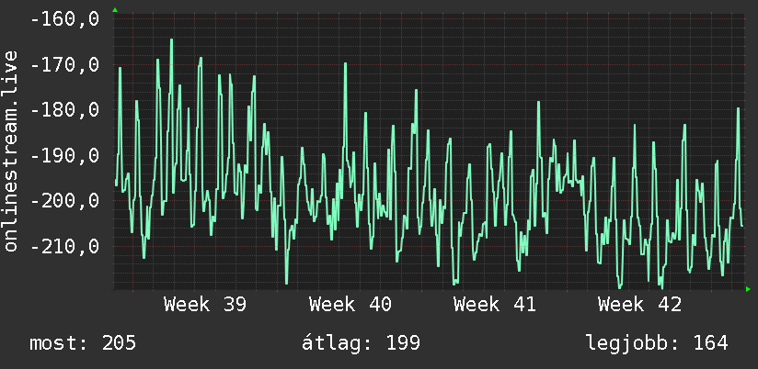Screen dimensions: 758x369
Task: Click the 'legjobb: 164' statistic
Action: click(x=657, y=343)
